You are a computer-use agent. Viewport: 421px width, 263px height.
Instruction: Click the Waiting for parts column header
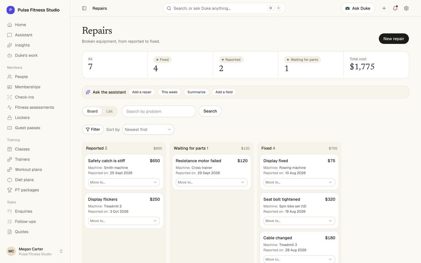(x=191, y=148)
